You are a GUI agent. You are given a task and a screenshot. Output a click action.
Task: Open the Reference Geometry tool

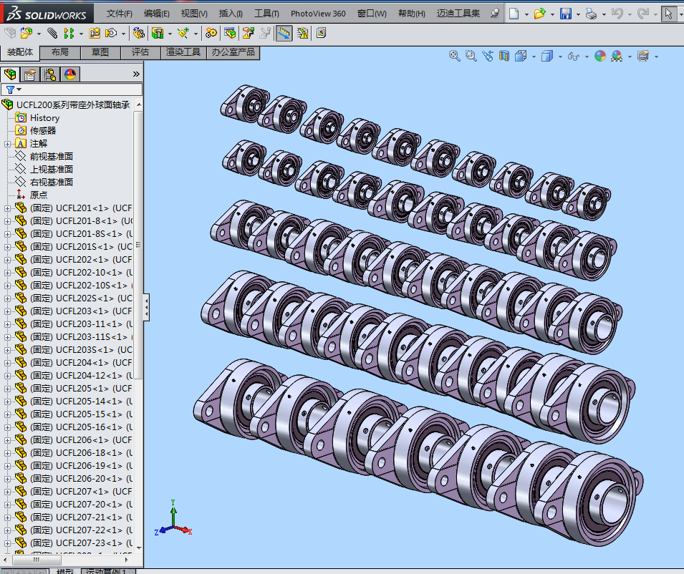click(183, 33)
